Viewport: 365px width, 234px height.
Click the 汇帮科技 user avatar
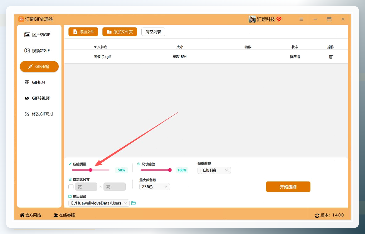[x=252, y=19]
